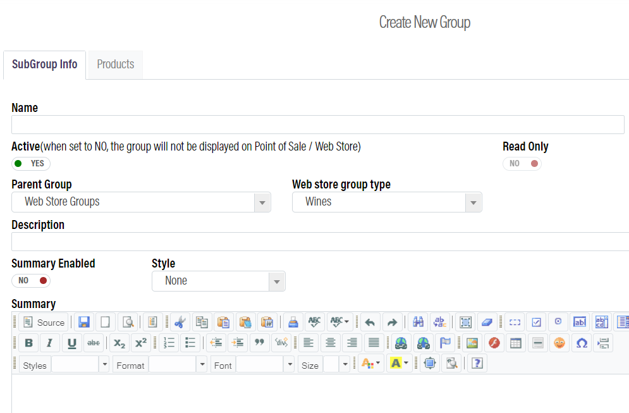Screen dimensions: 629x413
Task: Center align the text
Action: point(331,343)
